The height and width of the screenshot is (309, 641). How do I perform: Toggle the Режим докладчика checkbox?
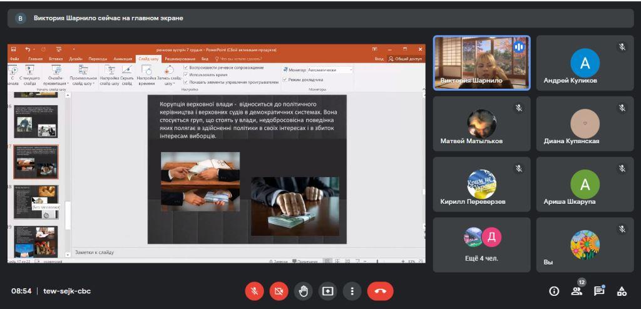[x=285, y=79]
